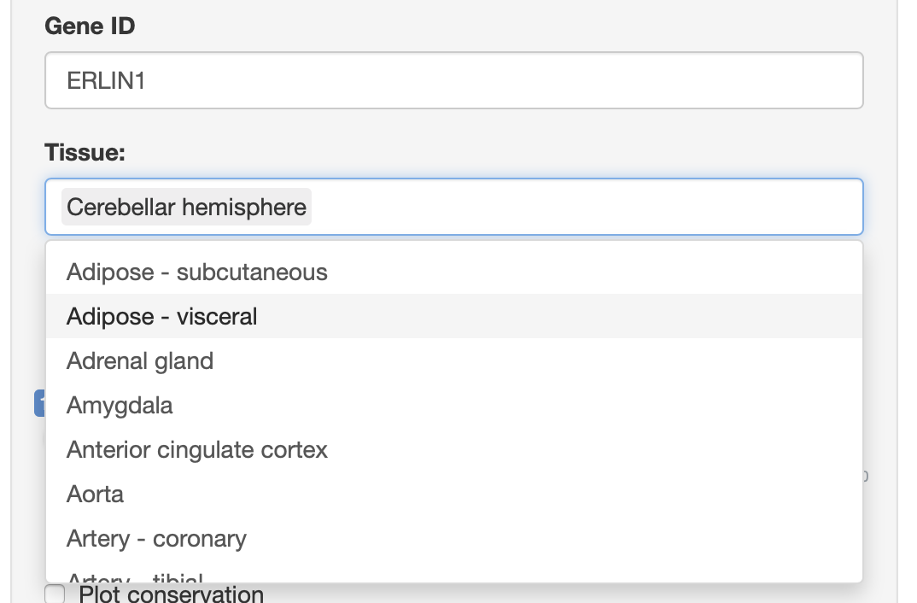Screen dimensions: 917x603
Task: Pick Adrenal gland tissue option
Action: coord(140,361)
